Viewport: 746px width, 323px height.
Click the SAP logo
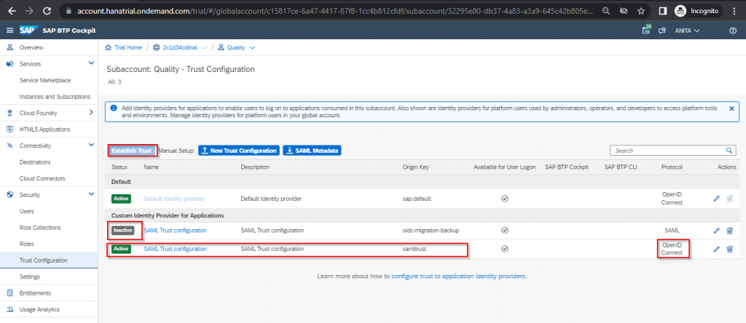tap(28, 31)
